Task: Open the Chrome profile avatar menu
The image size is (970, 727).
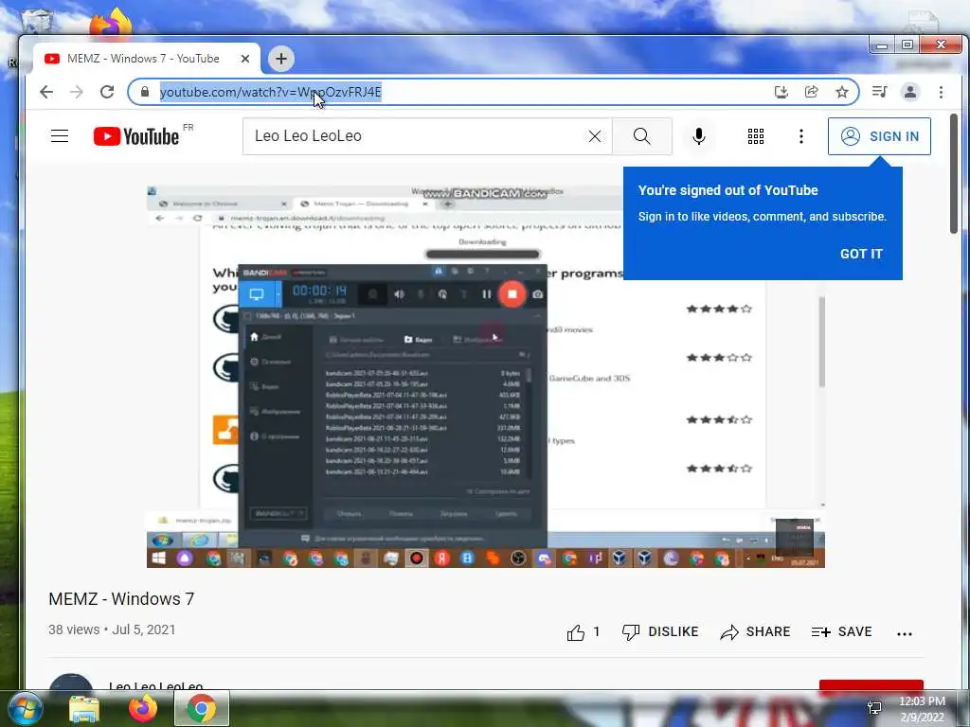Action: tap(910, 92)
